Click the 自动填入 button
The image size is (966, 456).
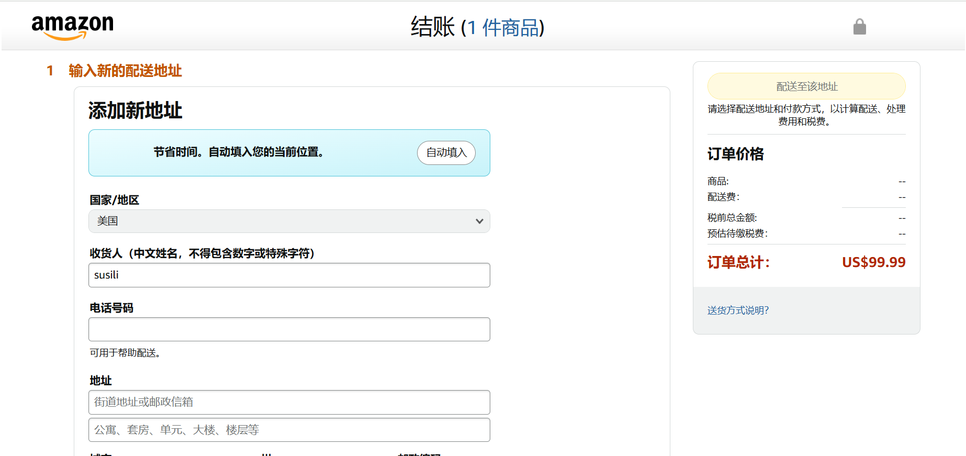(x=446, y=152)
